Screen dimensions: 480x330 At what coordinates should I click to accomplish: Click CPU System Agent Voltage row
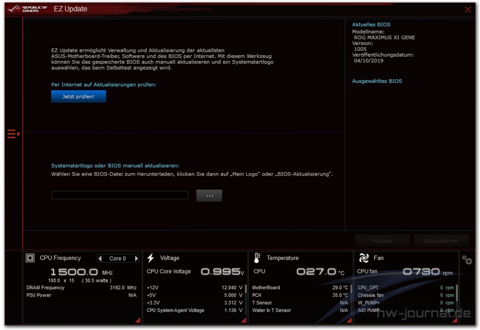[195, 310]
